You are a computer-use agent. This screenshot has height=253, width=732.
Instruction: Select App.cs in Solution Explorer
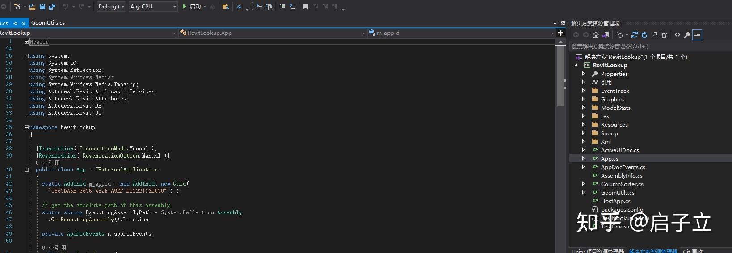click(x=610, y=158)
